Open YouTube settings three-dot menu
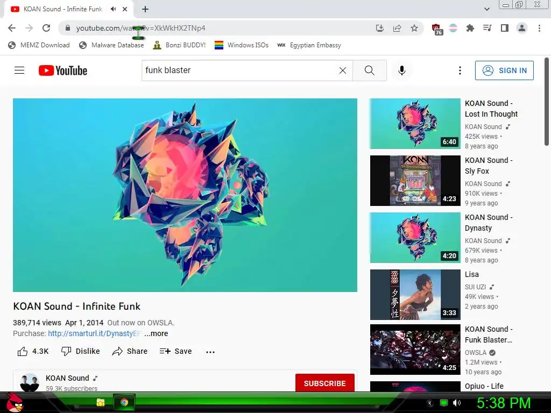Image resolution: width=551 pixels, height=413 pixels. (460, 70)
